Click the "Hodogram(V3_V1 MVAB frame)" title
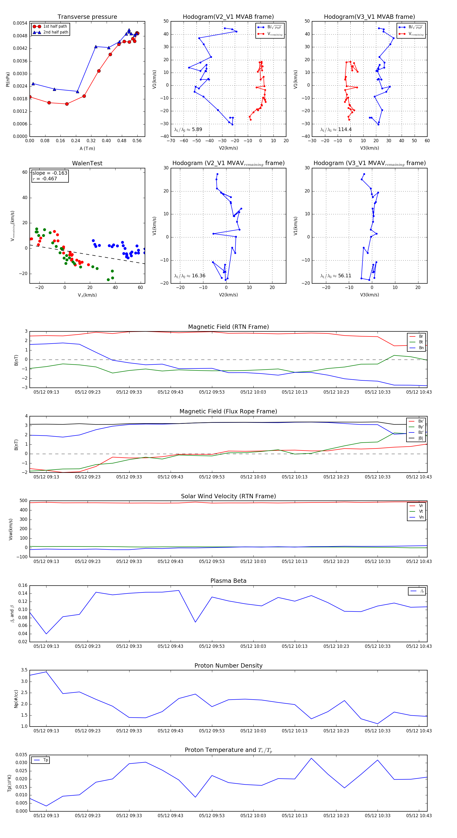Image resolution: width=457 pixels, height=838 pixels. pyautogui.click(x=369, y=17)
